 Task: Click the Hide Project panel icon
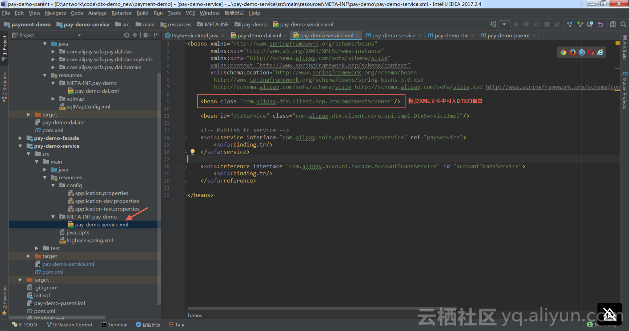point(156,35)
